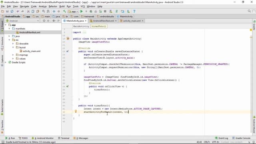Toggle the Structure side tool tab
Viewport: 256px width, 144px height.
point(2,43)
